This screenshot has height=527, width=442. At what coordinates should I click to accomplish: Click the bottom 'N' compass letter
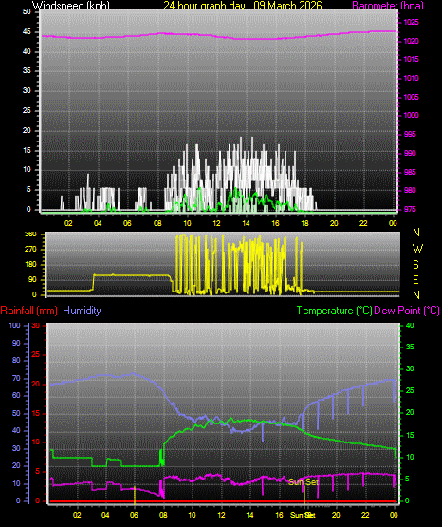416,295
